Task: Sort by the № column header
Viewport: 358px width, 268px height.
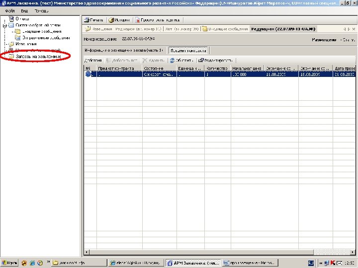Action: 90,68
